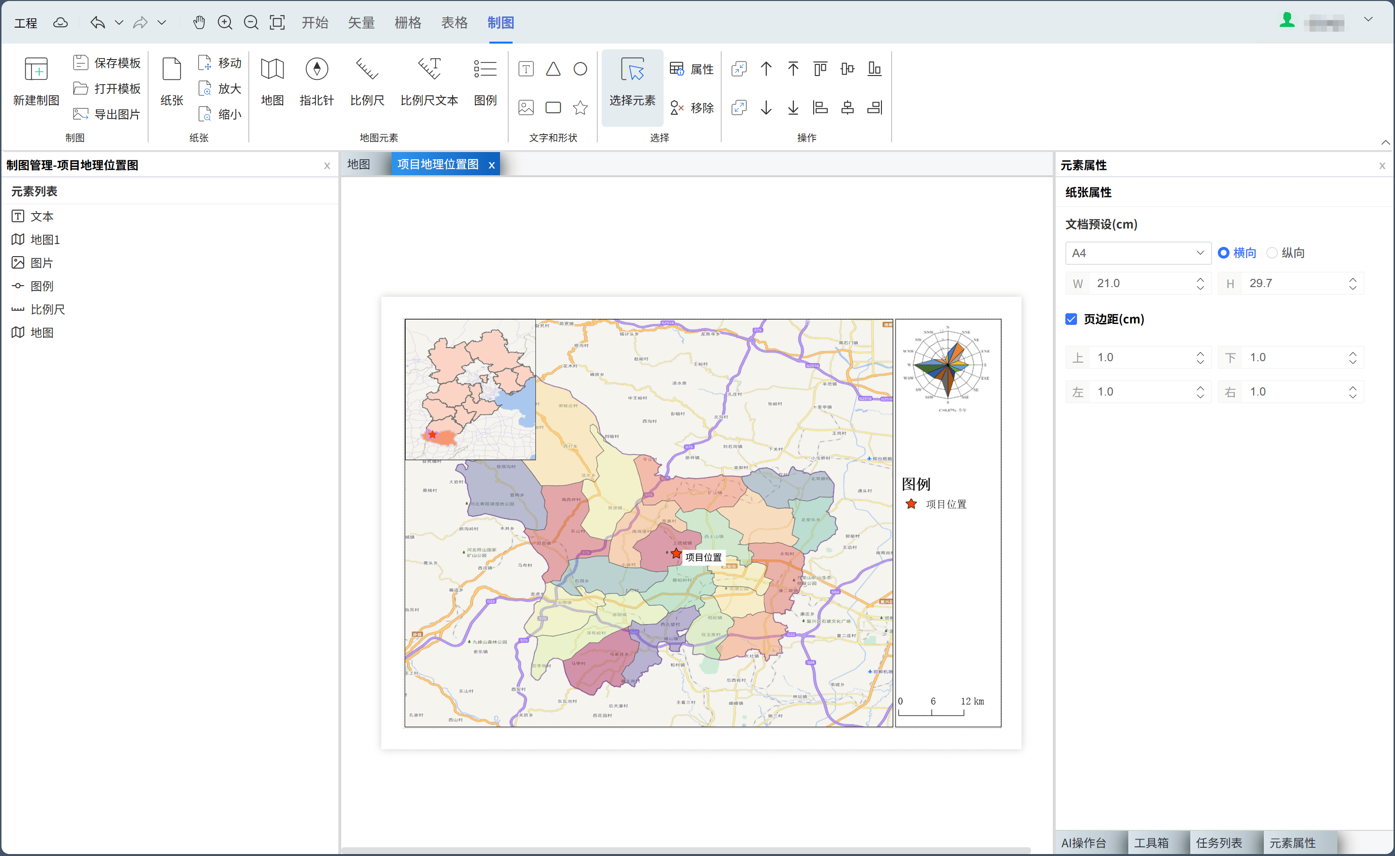The height and width of the screenshot is (856, 1395).
Task: Select the 纵向 portrait orientation
Action: tap(1272, 253)
